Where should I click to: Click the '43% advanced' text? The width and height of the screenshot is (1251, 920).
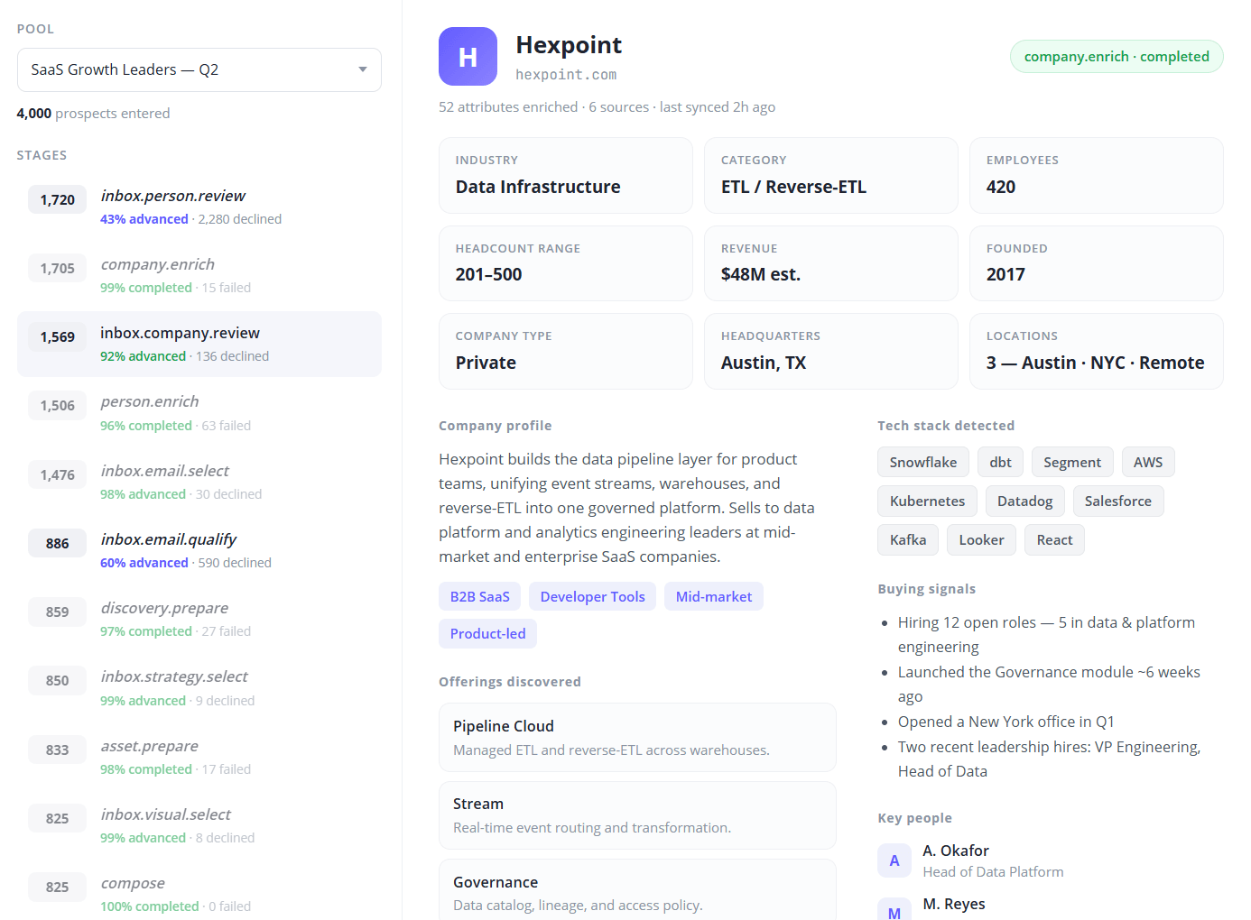[x=144, y=219]
